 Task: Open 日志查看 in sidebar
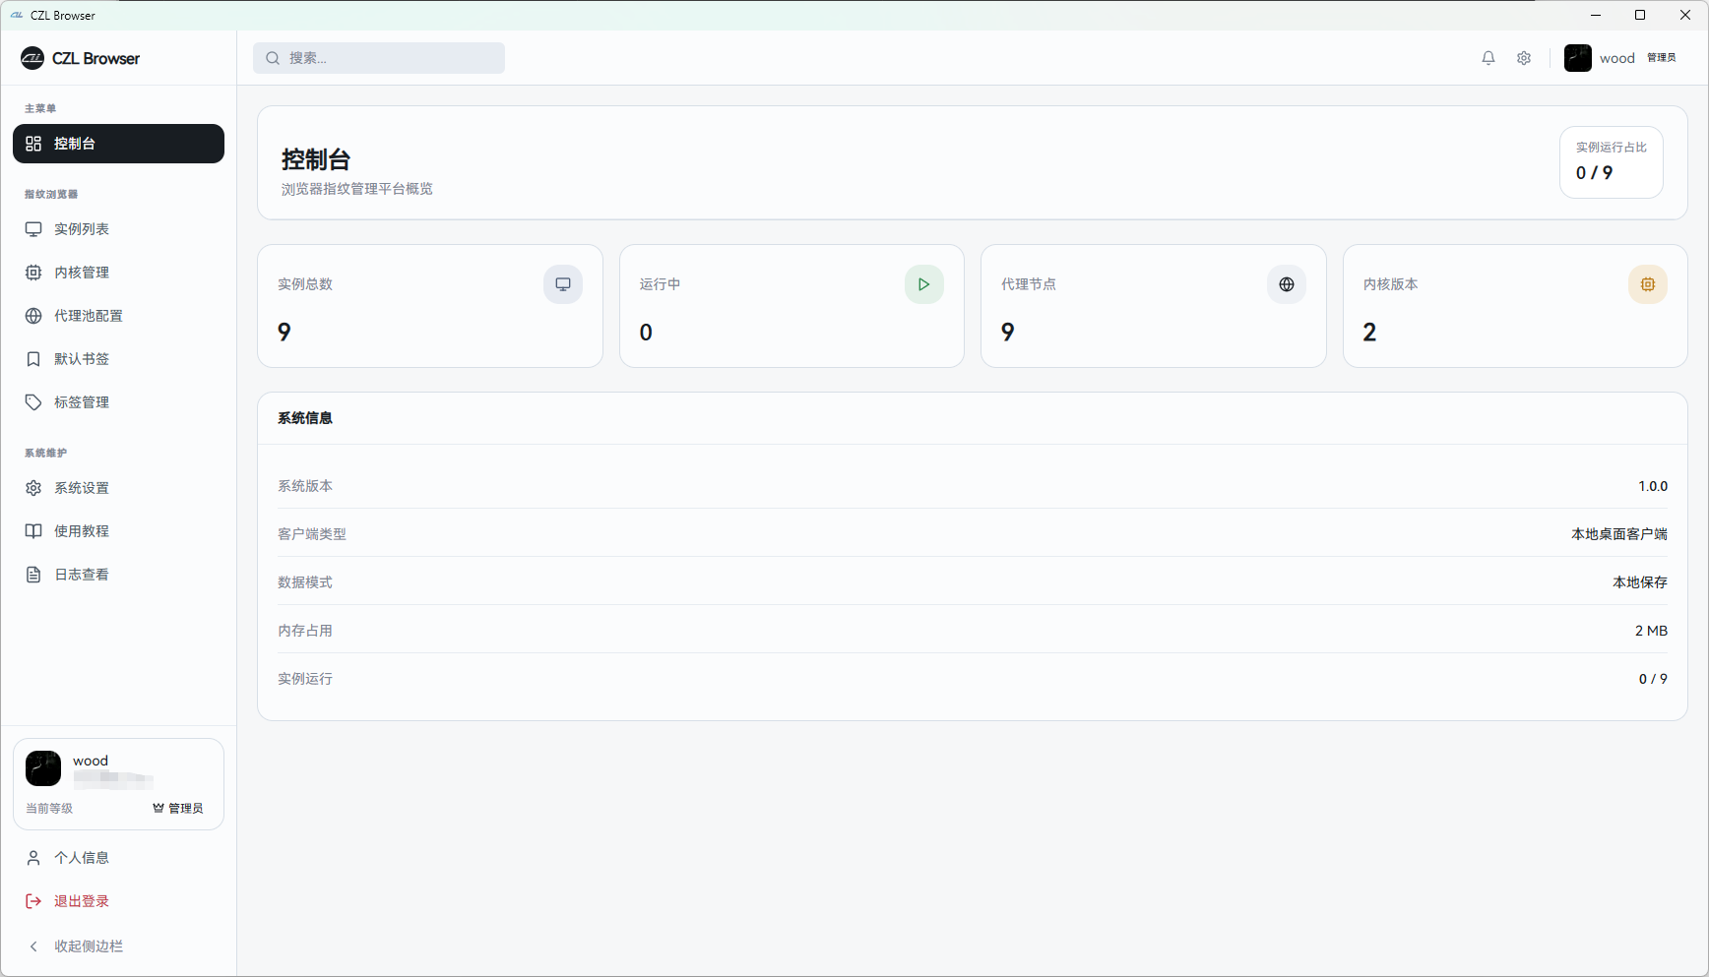[118, 575]
